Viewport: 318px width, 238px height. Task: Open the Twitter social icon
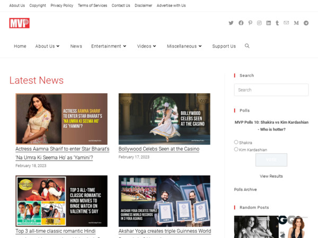(231, 23)
